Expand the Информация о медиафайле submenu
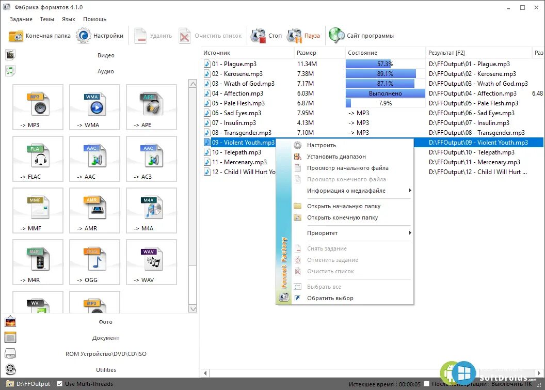The width and height of the screenshot is (545, 390). tap(352, 191)
